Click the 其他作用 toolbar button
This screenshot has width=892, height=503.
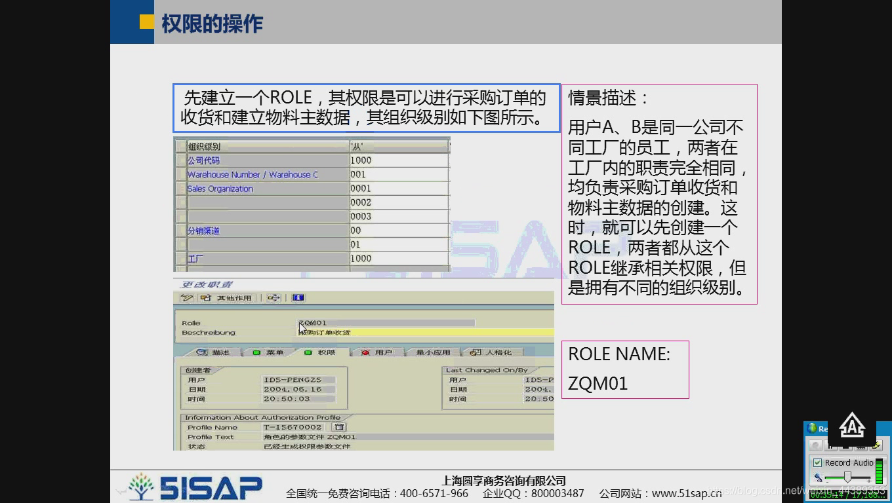(228, 298)
